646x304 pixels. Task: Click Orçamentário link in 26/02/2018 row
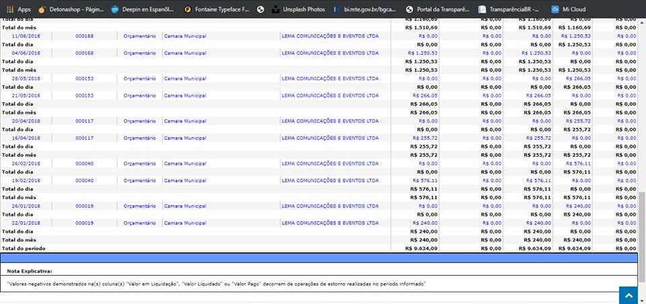click(x=139, y=163)
